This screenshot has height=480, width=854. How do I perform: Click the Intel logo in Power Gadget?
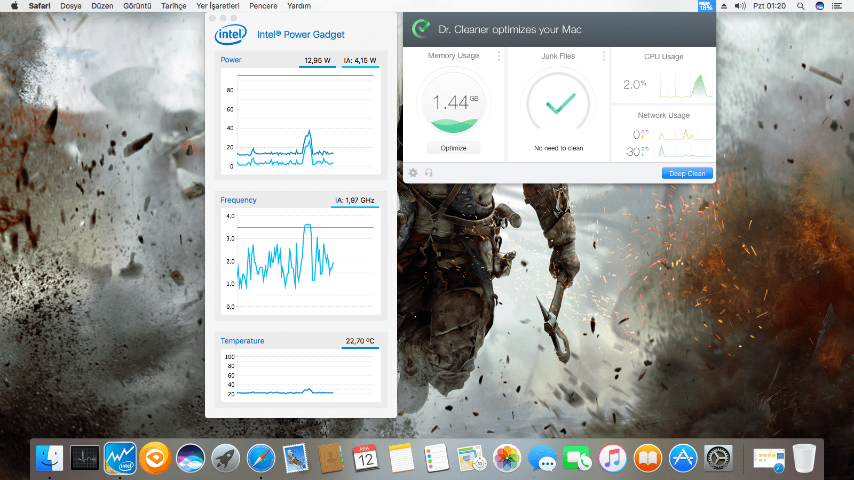(231, 34)
